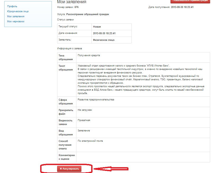Click the Дата поступления timestamp value
The width and height of the screenshot is (217, 173).
click(182, 7)
